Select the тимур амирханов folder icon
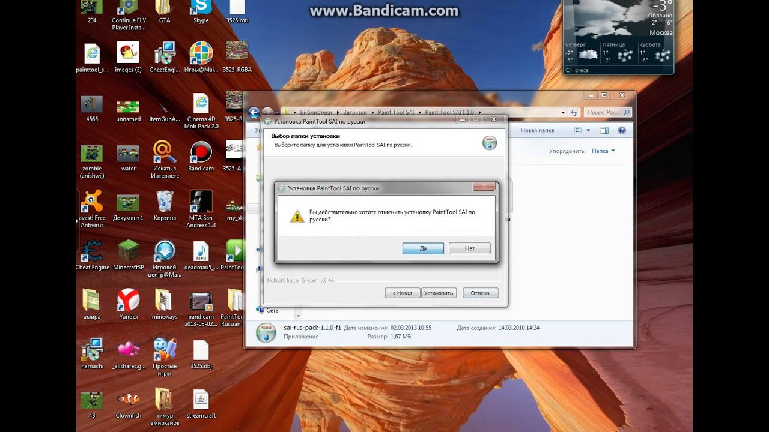The height and width of the screenshot is (432, 769). 165,407
